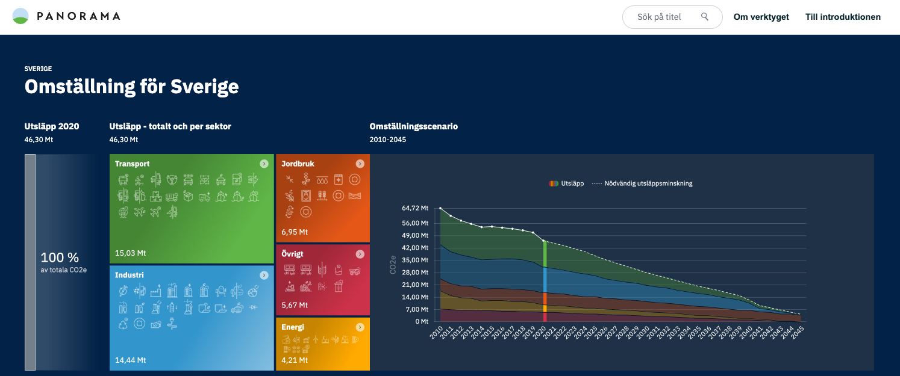Click the Övrigt tile title

pyautogui.click(x=292, y=254)
